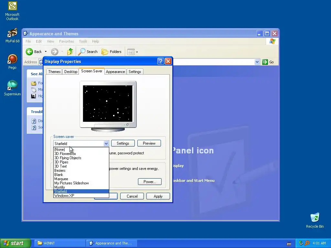This screenshot has height=248, width=331.
Task: Click the Power... button
Action: click(x=150, y=182)
